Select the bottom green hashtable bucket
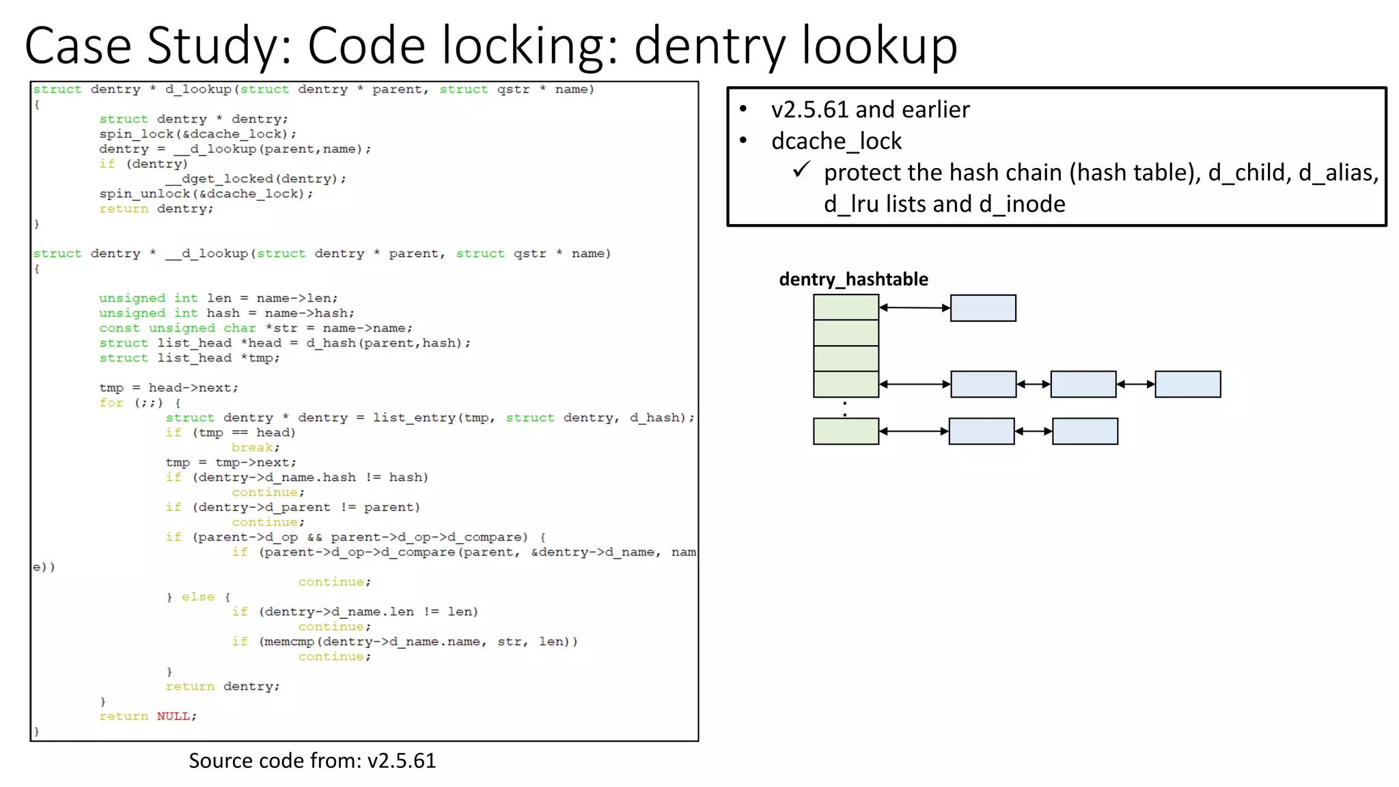 [846, 432]
